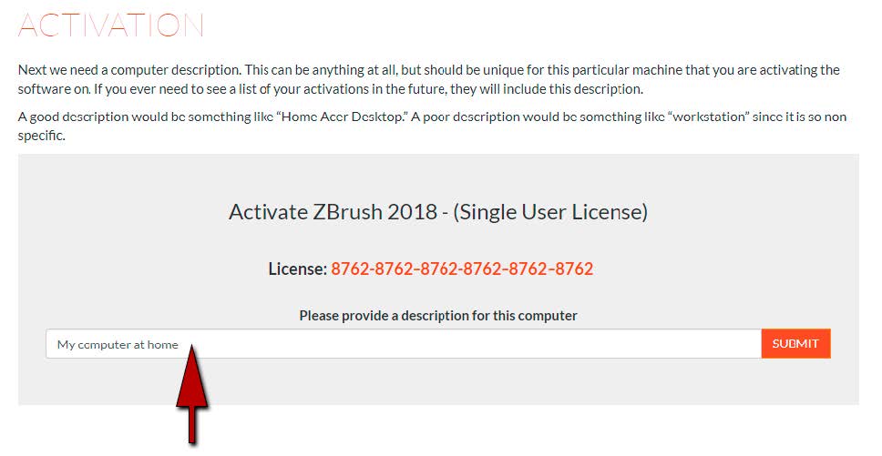Image resolution: width=882 pixels, height=456 pixels.
Task: Click the "My computer at home" text
Action: [x=118, y=344]
